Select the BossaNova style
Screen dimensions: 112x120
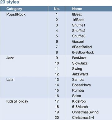tap(82, 85)
